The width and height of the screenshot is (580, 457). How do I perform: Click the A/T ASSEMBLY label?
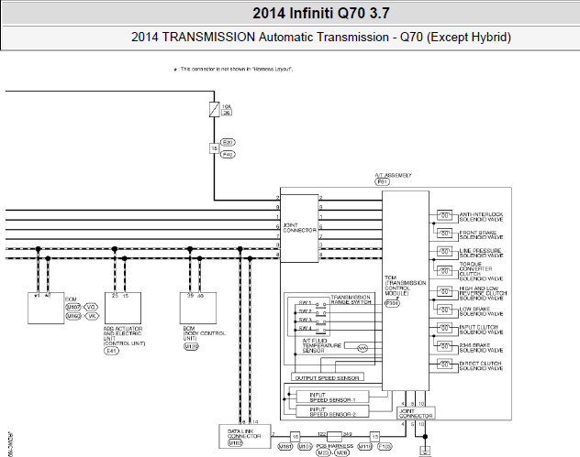coord(393,175)
